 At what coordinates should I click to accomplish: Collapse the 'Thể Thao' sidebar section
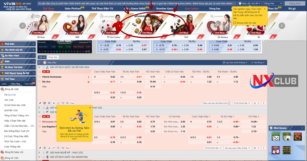point(18,79)
